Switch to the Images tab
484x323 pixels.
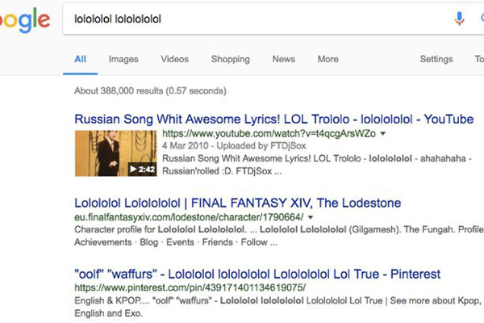click(x=123, y=59)
